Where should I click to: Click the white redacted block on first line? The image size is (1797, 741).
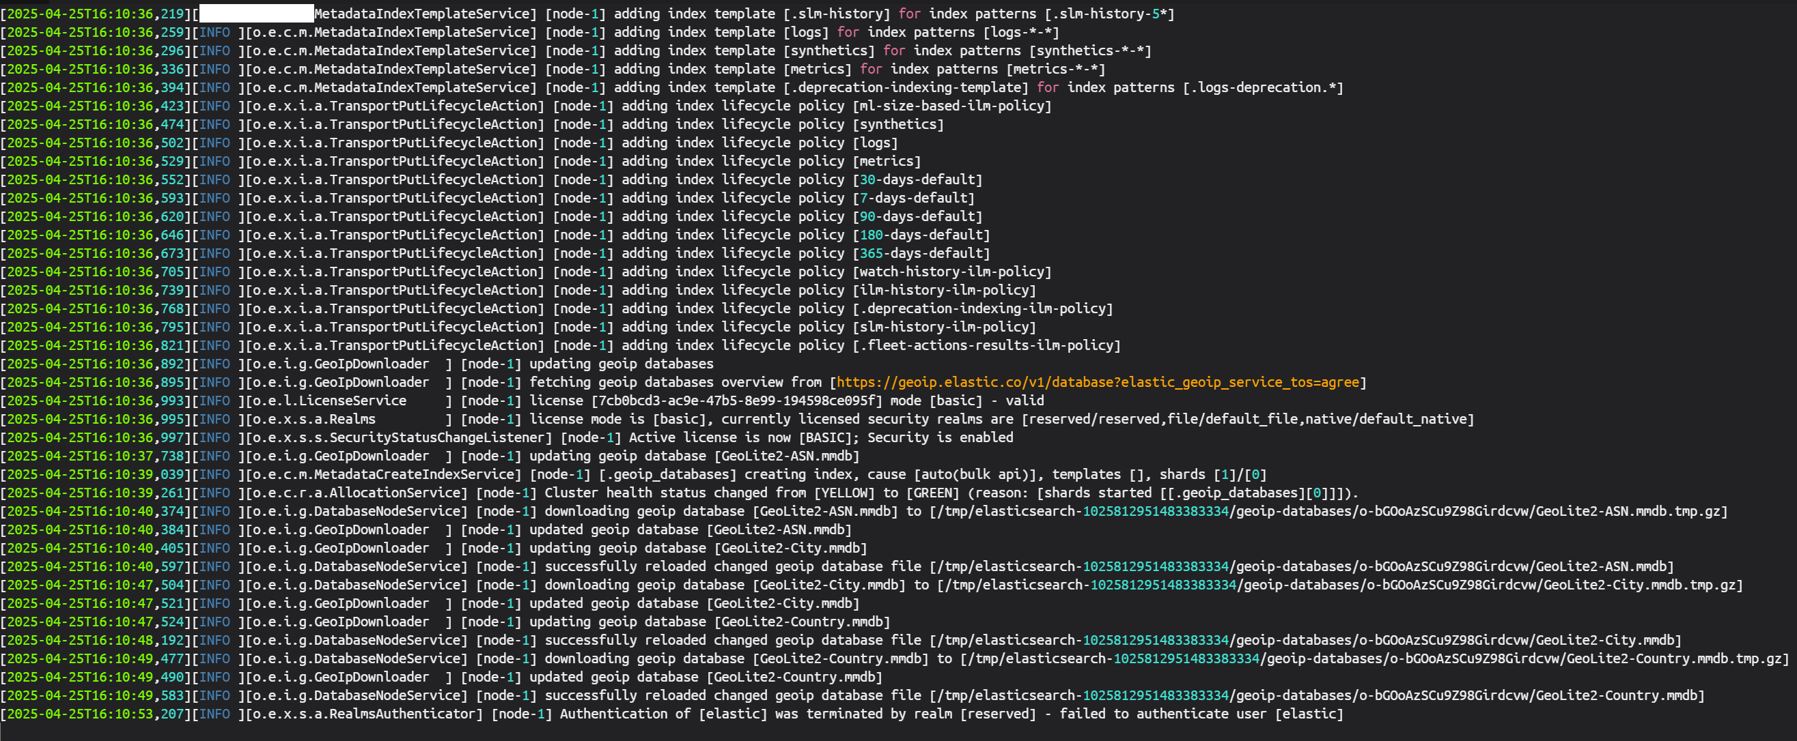pyautogui.click(x=256, y=13)
